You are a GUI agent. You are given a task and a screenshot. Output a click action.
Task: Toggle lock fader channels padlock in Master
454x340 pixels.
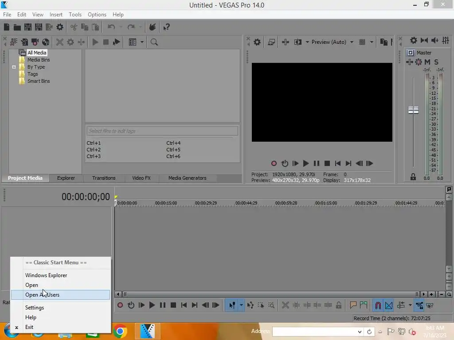click(x=413, y=177)
